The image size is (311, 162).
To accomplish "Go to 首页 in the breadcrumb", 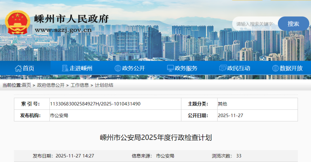I will [x=26, y=85].
